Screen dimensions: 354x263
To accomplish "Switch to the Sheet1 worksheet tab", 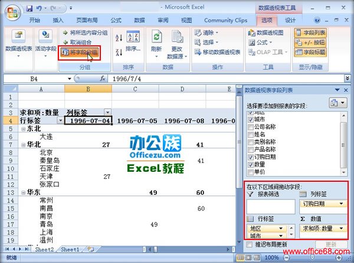I will [x=70, y=249].
